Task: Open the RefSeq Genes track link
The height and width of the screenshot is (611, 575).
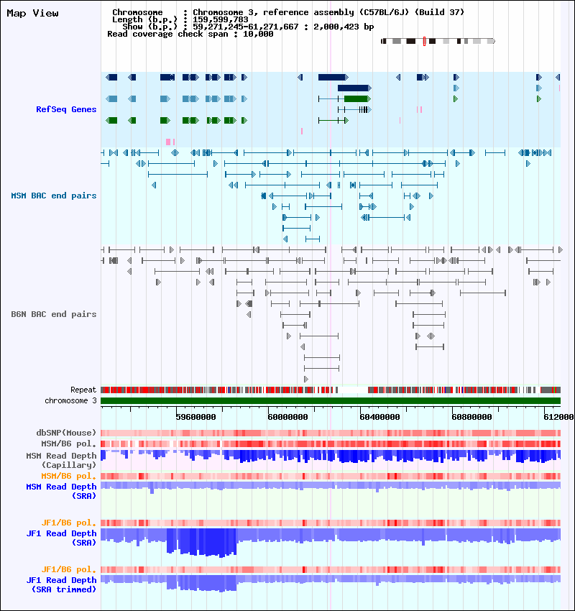Action: [66, 109]
